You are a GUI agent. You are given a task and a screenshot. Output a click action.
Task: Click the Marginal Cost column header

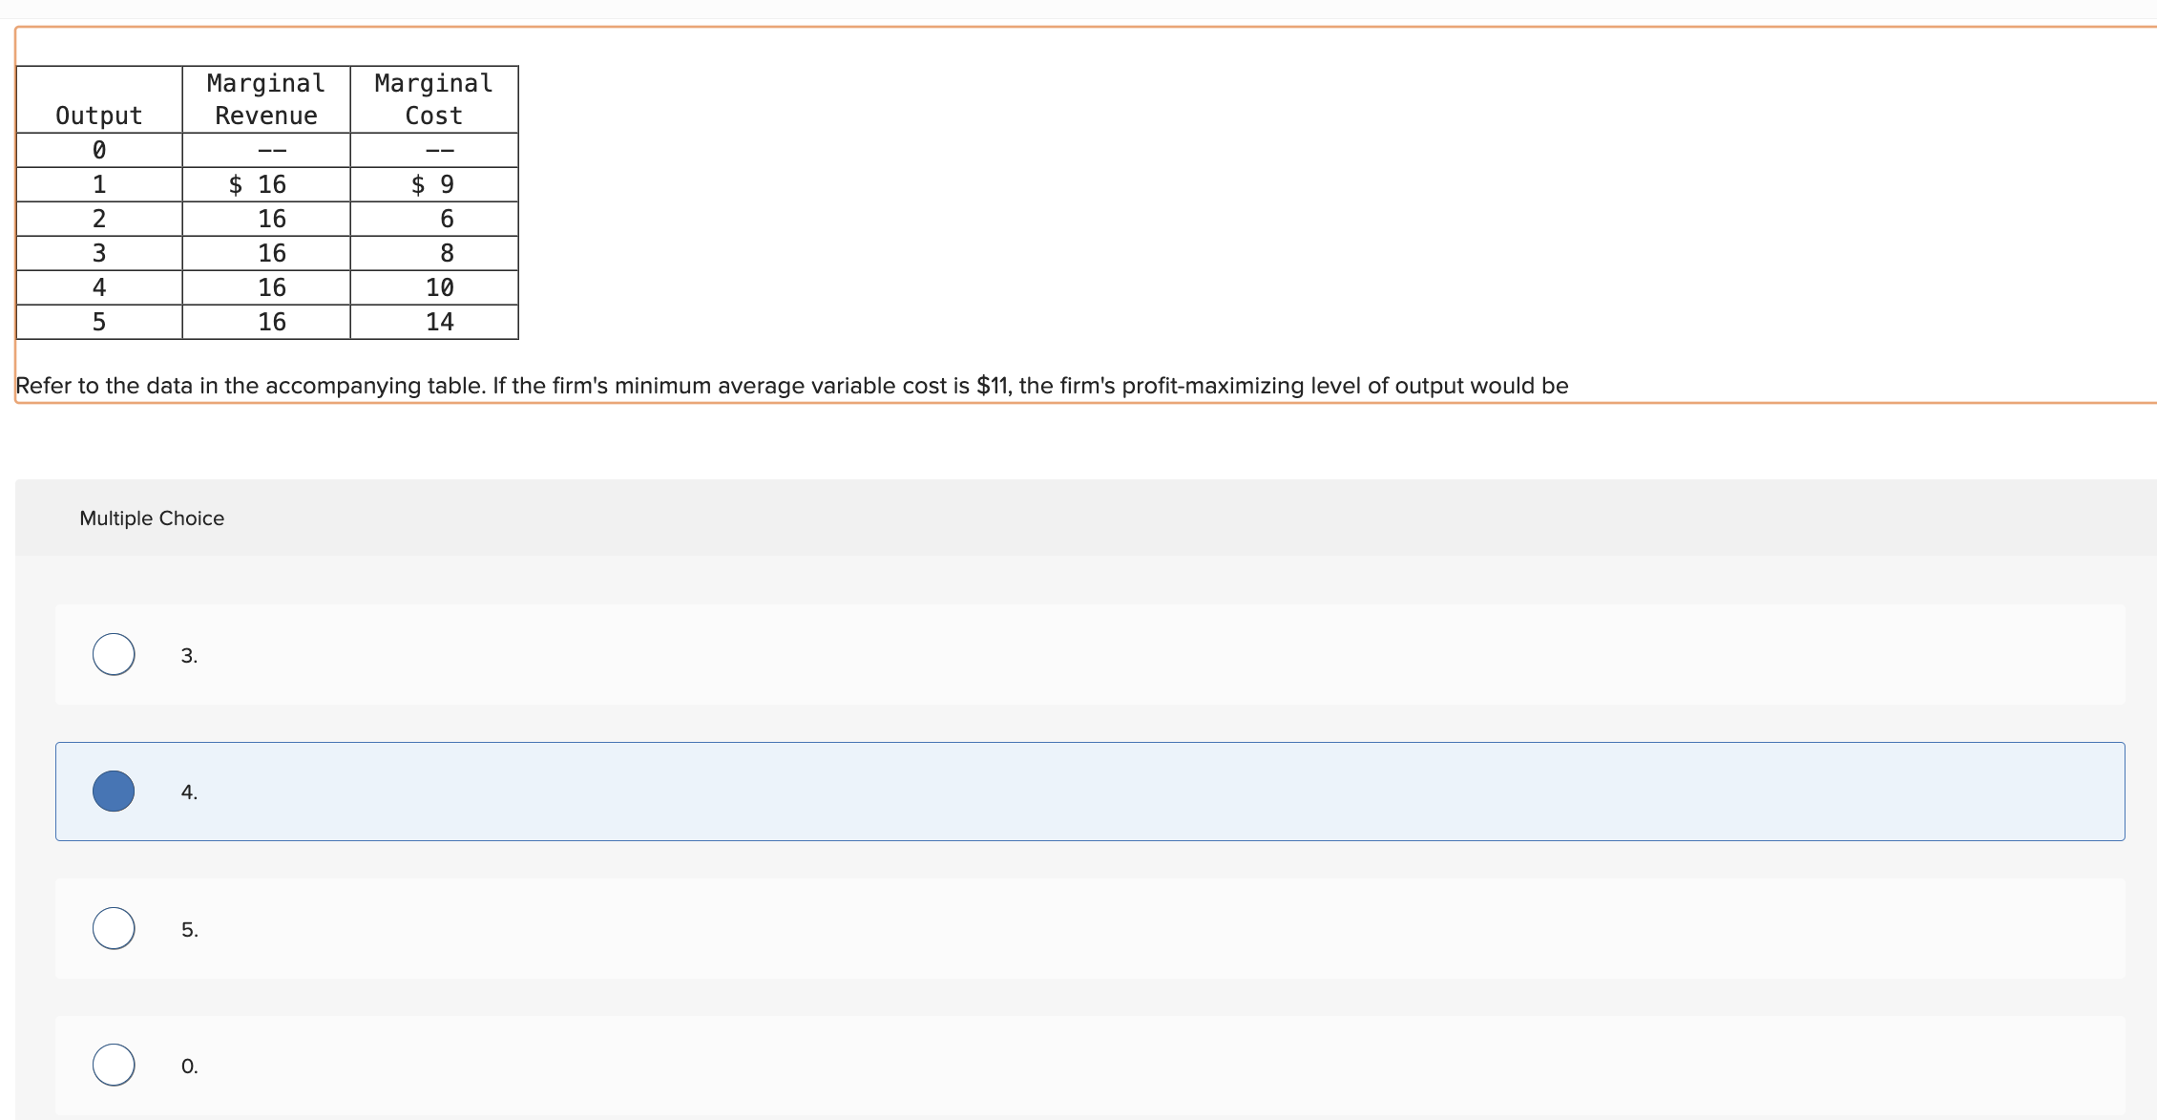click(433, 98)
